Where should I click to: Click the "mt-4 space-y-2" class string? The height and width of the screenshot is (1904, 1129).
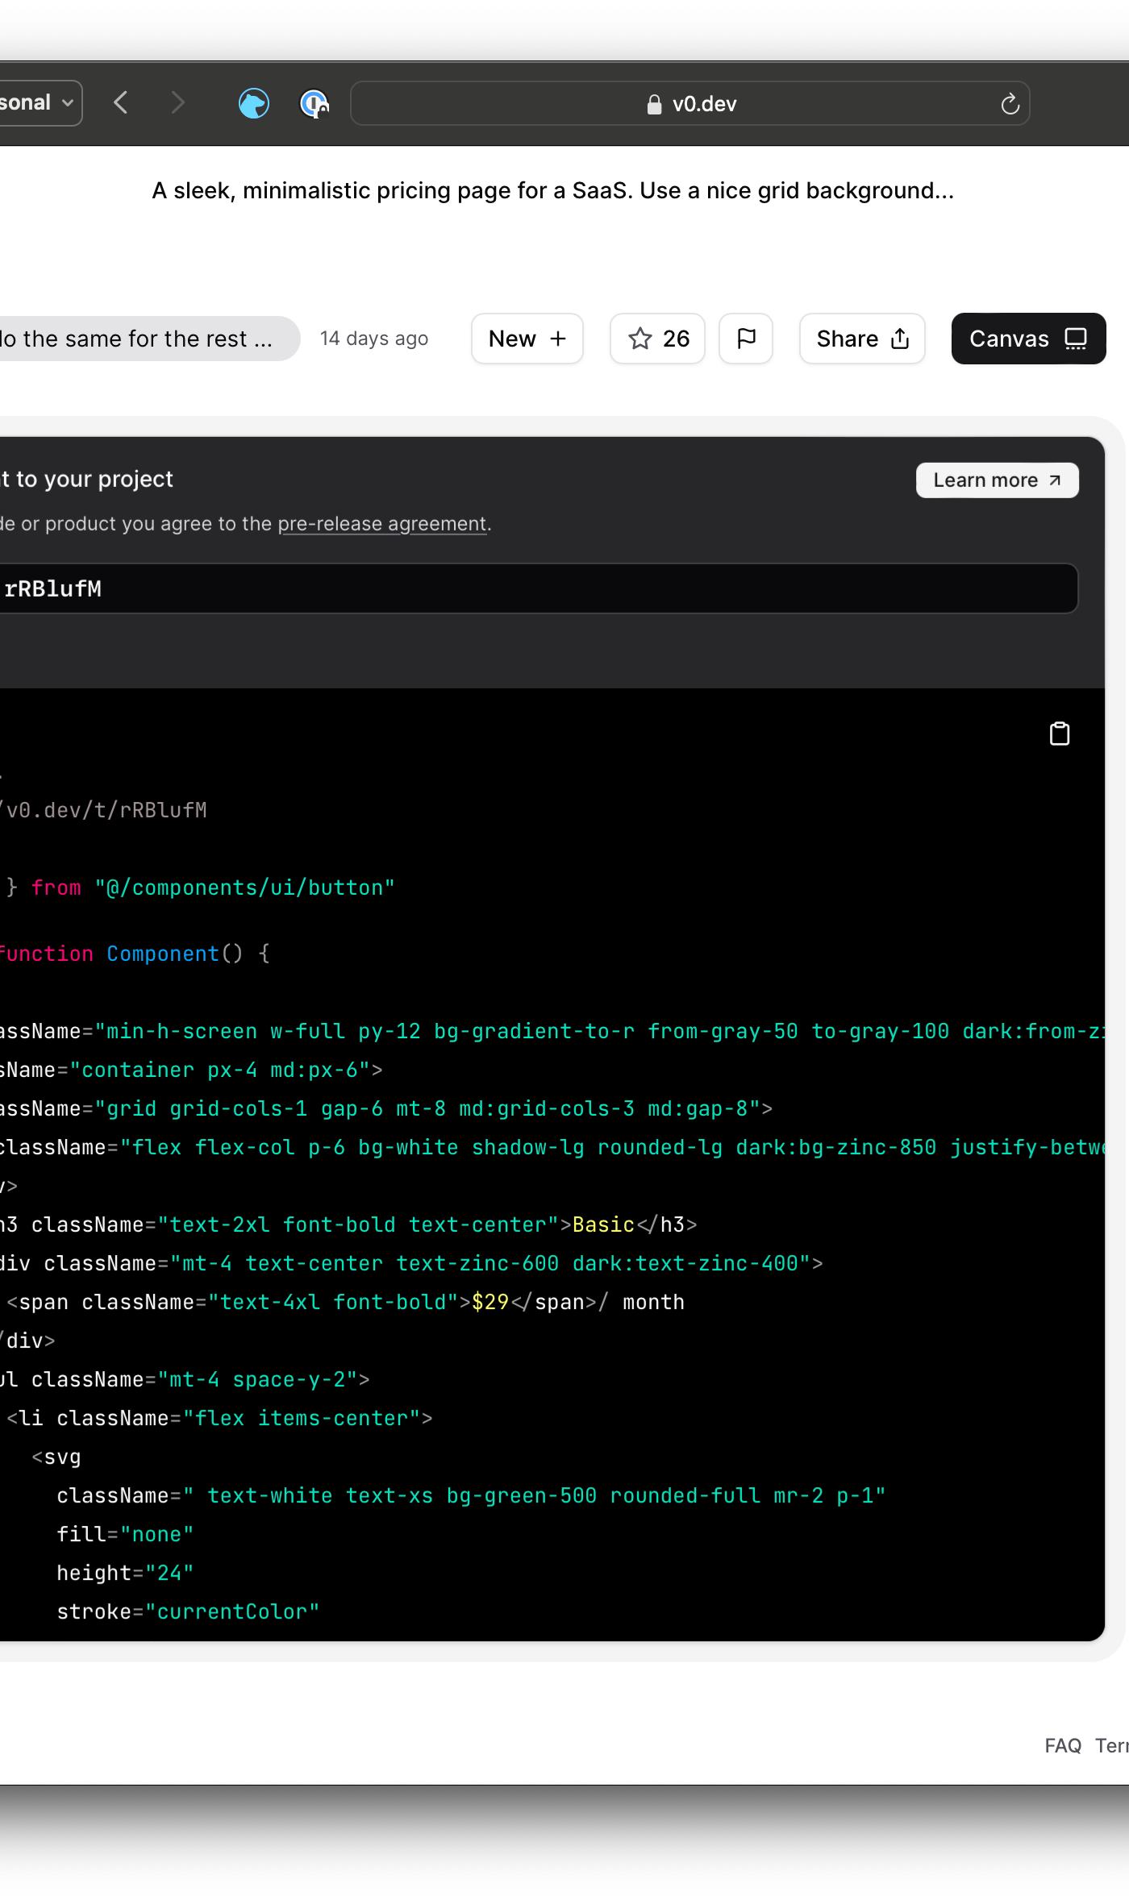[258, 1379]
